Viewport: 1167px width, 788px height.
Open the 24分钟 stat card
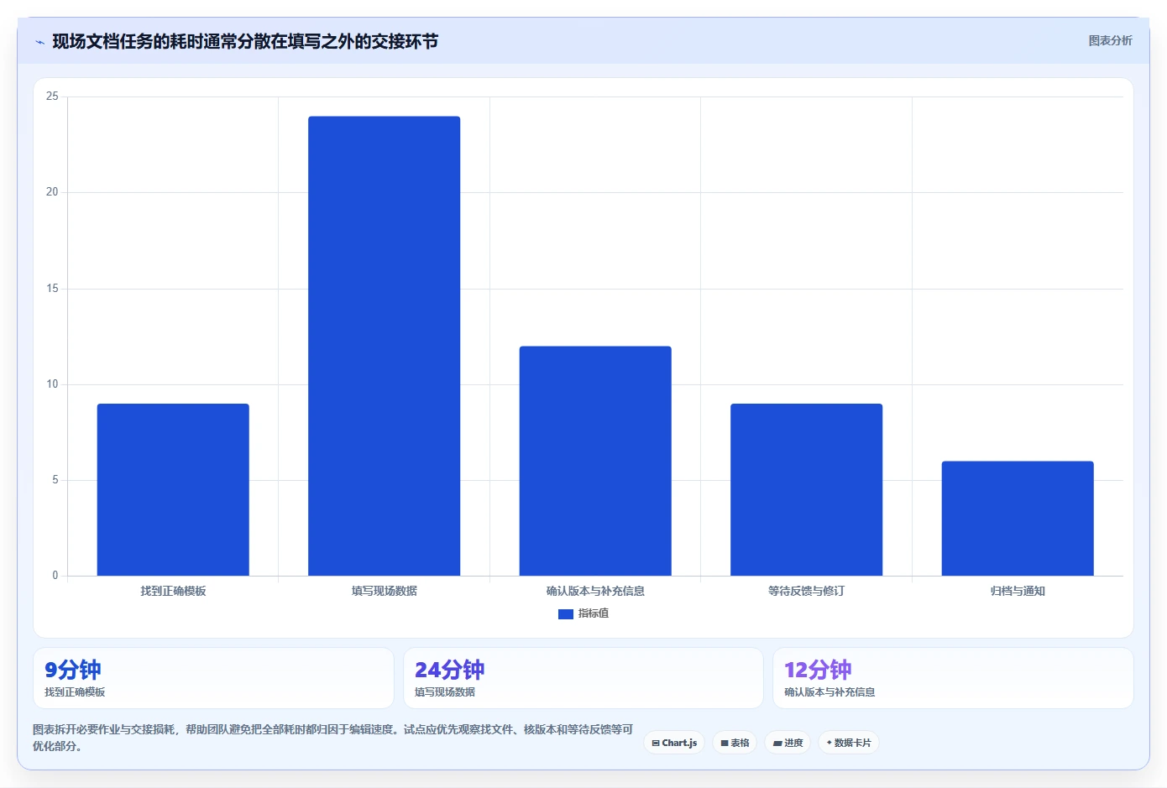(583, 678)
